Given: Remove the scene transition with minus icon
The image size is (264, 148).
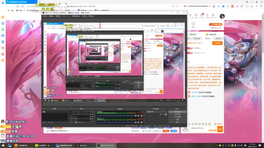Looking at the screenshot, I should 163,114.
